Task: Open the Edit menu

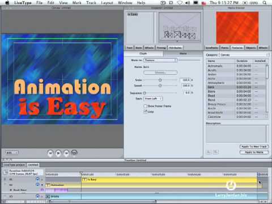Action: pyautogui.click(x=50, y=3)
